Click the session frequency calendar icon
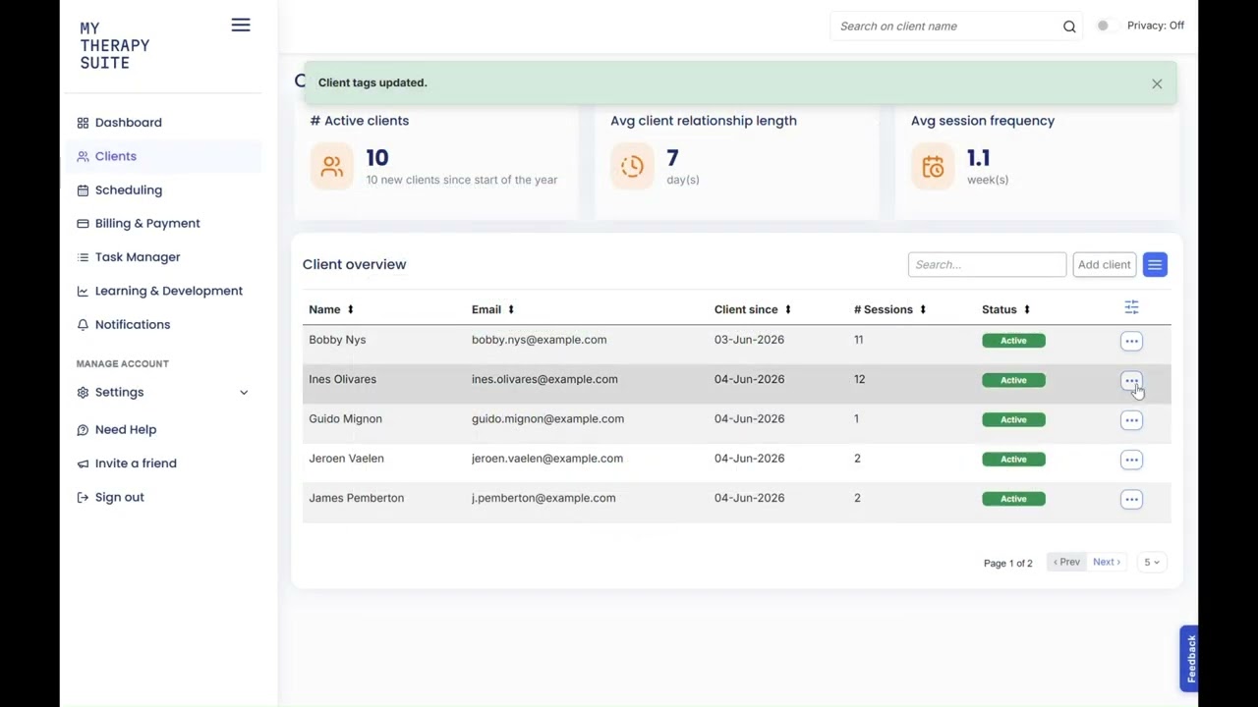This screenshot has height=707, width=1258. coord(933,167)
